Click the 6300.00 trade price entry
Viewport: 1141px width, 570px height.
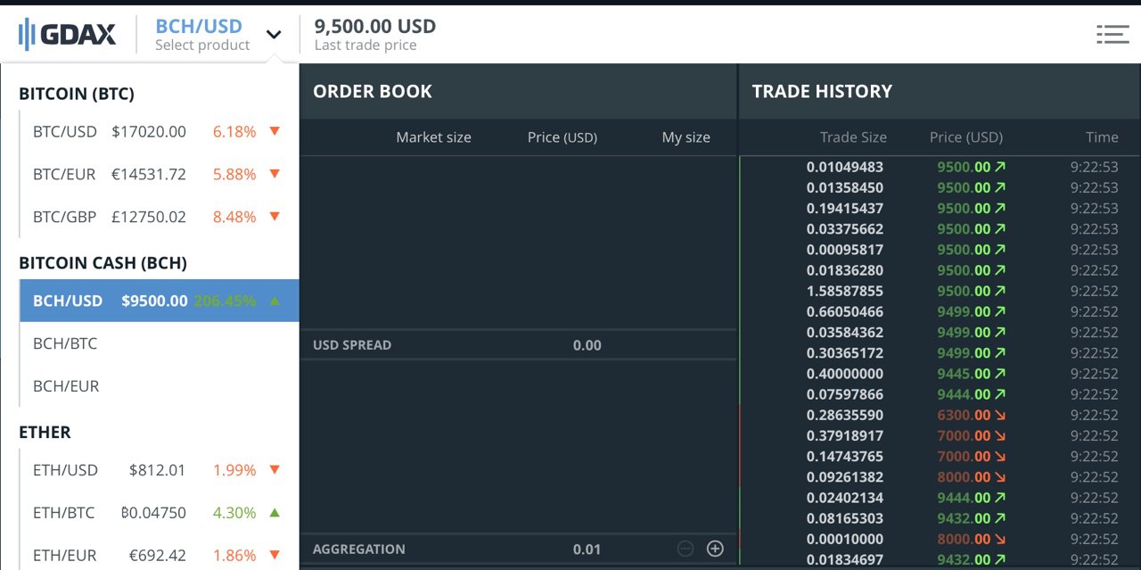tap(964, 415)
